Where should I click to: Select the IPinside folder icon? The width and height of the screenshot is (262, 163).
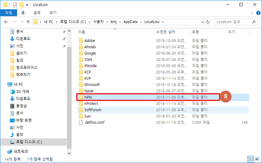[81, 66]
